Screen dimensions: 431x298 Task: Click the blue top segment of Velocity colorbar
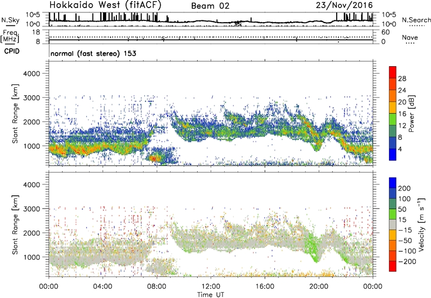coord(393,183)
